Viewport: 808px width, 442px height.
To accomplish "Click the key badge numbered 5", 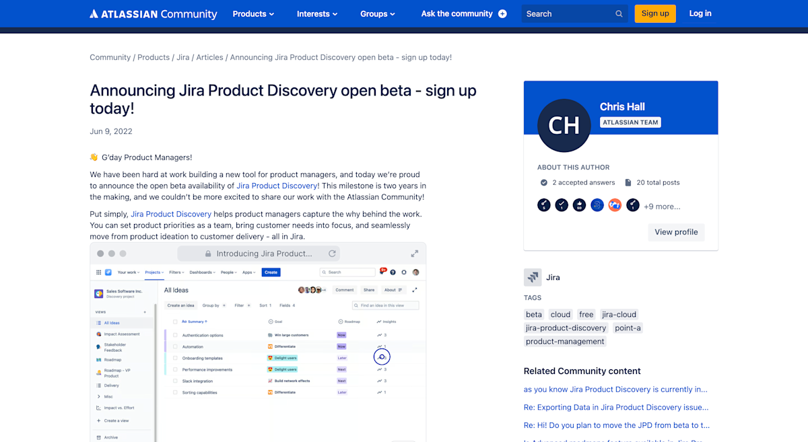I will 544,205.
